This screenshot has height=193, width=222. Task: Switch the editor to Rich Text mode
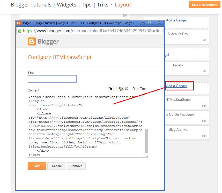(x=139, y=89)
